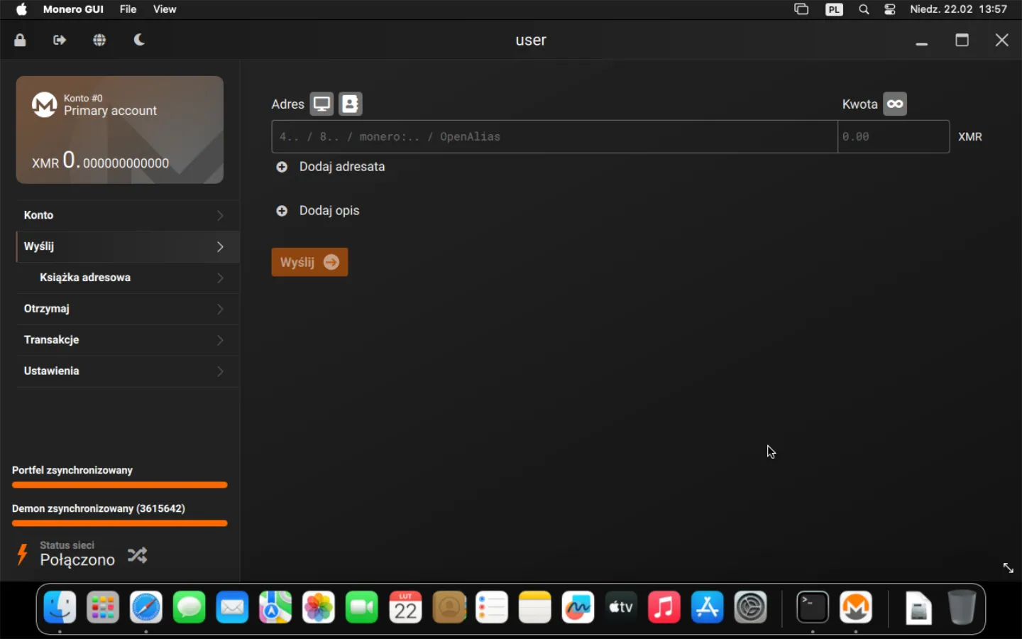Viewport: 1022px width, 639px height.
Task: Click the Portfel zsynchronizowany progress bar
Action: tap(120, 485)
